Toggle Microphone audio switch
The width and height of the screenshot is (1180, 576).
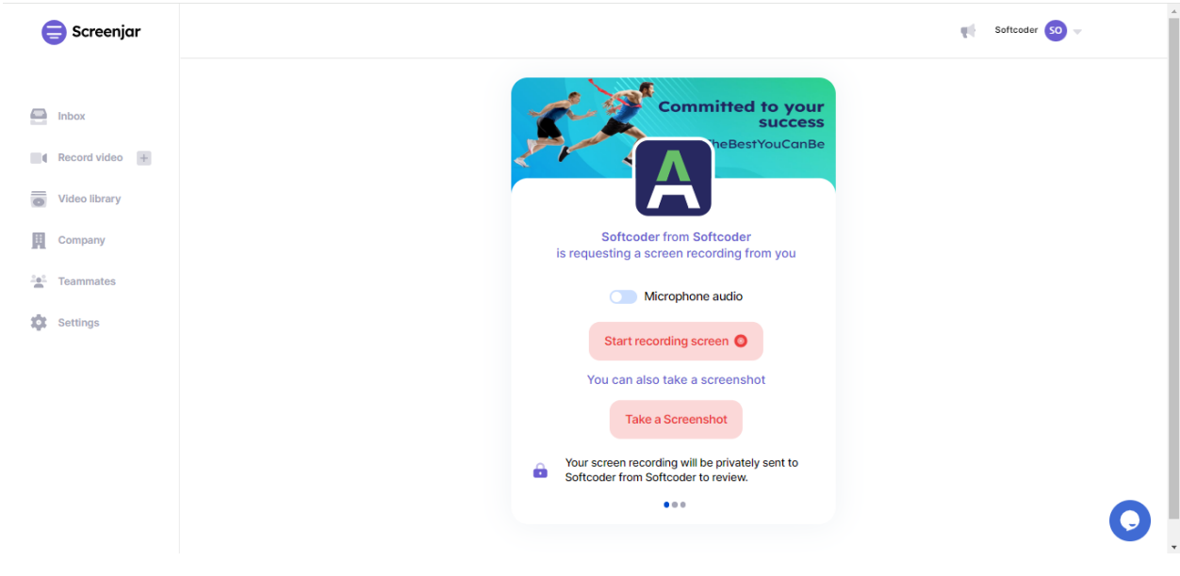[623, 296]
